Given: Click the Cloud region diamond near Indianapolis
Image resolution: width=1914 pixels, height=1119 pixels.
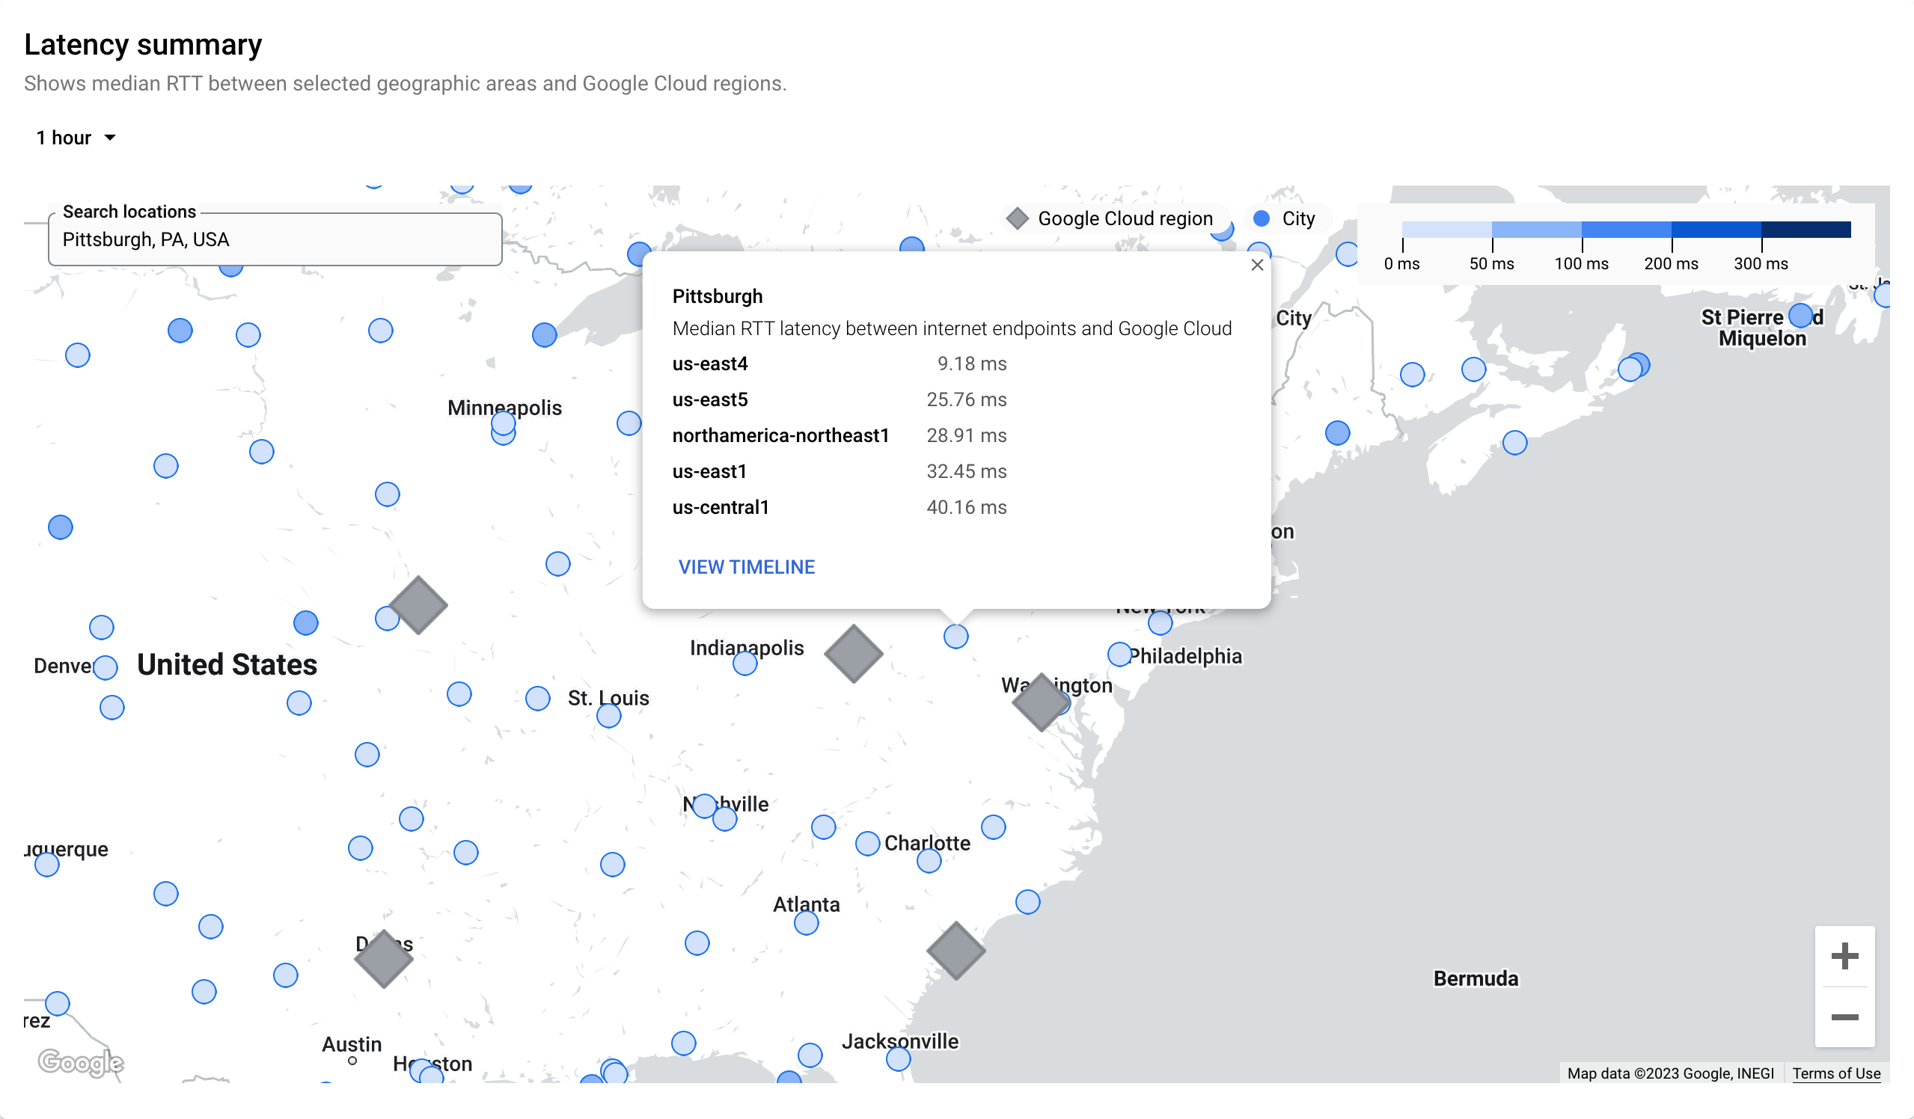Looking at the screenshot, I should [853, 654].
